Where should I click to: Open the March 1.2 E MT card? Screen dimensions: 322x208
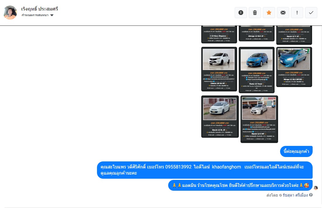[259, 119]
